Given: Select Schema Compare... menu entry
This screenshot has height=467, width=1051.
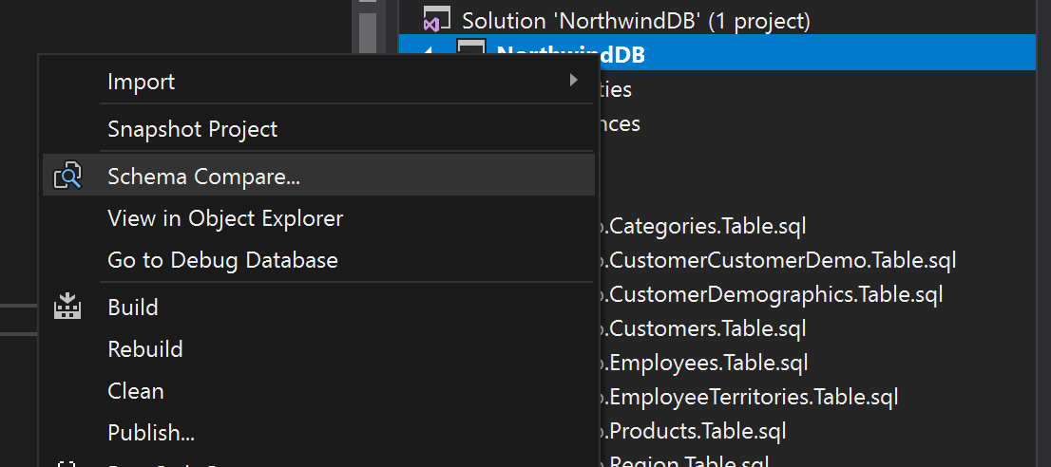Looking at the screenshot, I should pyautogui.click(x=318, y=177).
